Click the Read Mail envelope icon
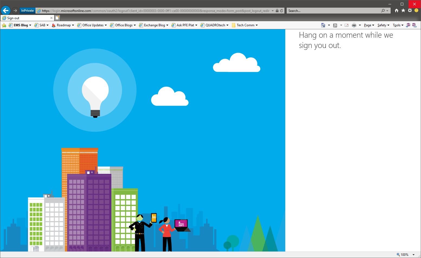The height and width of the screenshot is (258, 421). (x=346, y=25)
